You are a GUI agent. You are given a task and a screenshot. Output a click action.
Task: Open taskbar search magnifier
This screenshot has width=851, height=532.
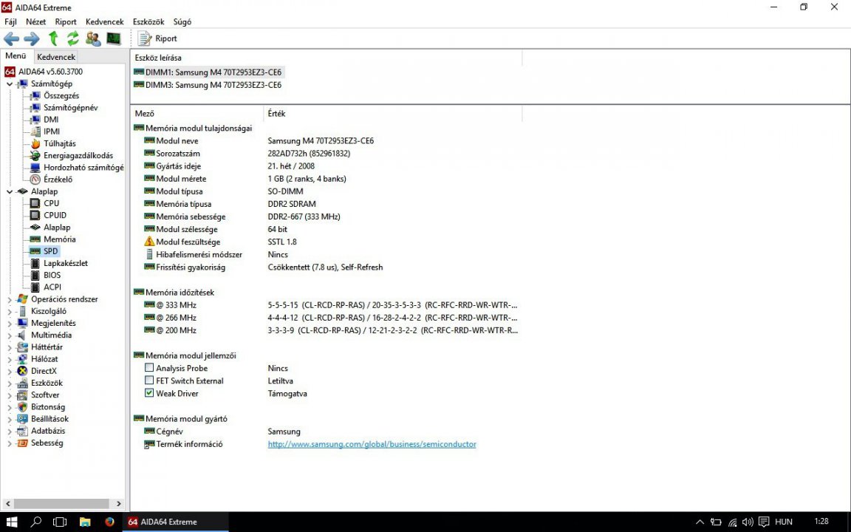tap(35, 522)
